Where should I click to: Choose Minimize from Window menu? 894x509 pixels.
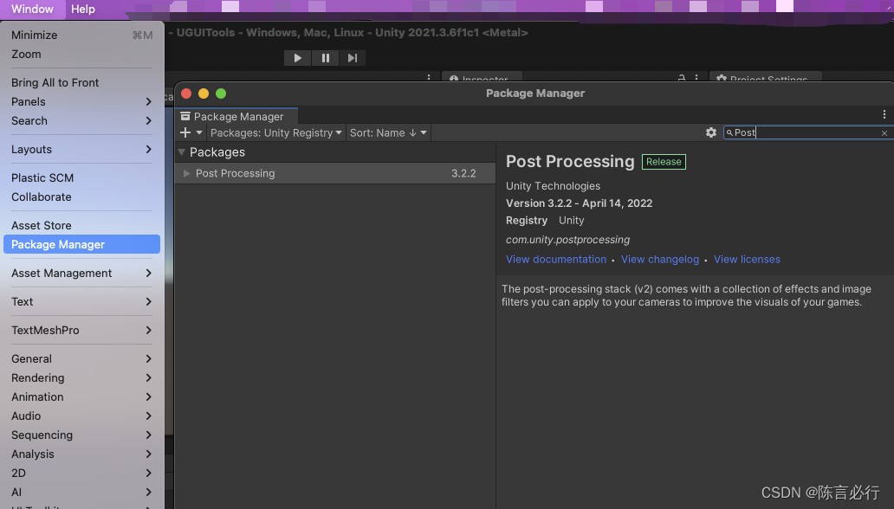82,35
